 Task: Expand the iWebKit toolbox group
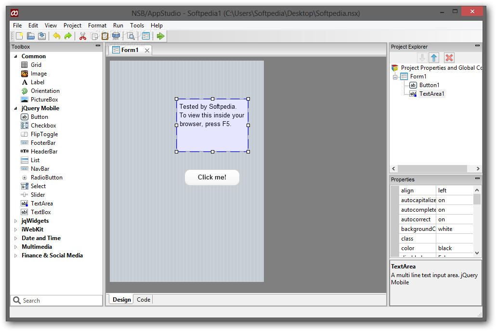click(x=15, y=229)
